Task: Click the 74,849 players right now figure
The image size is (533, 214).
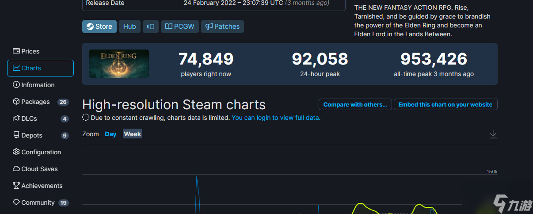Action: 206,59
